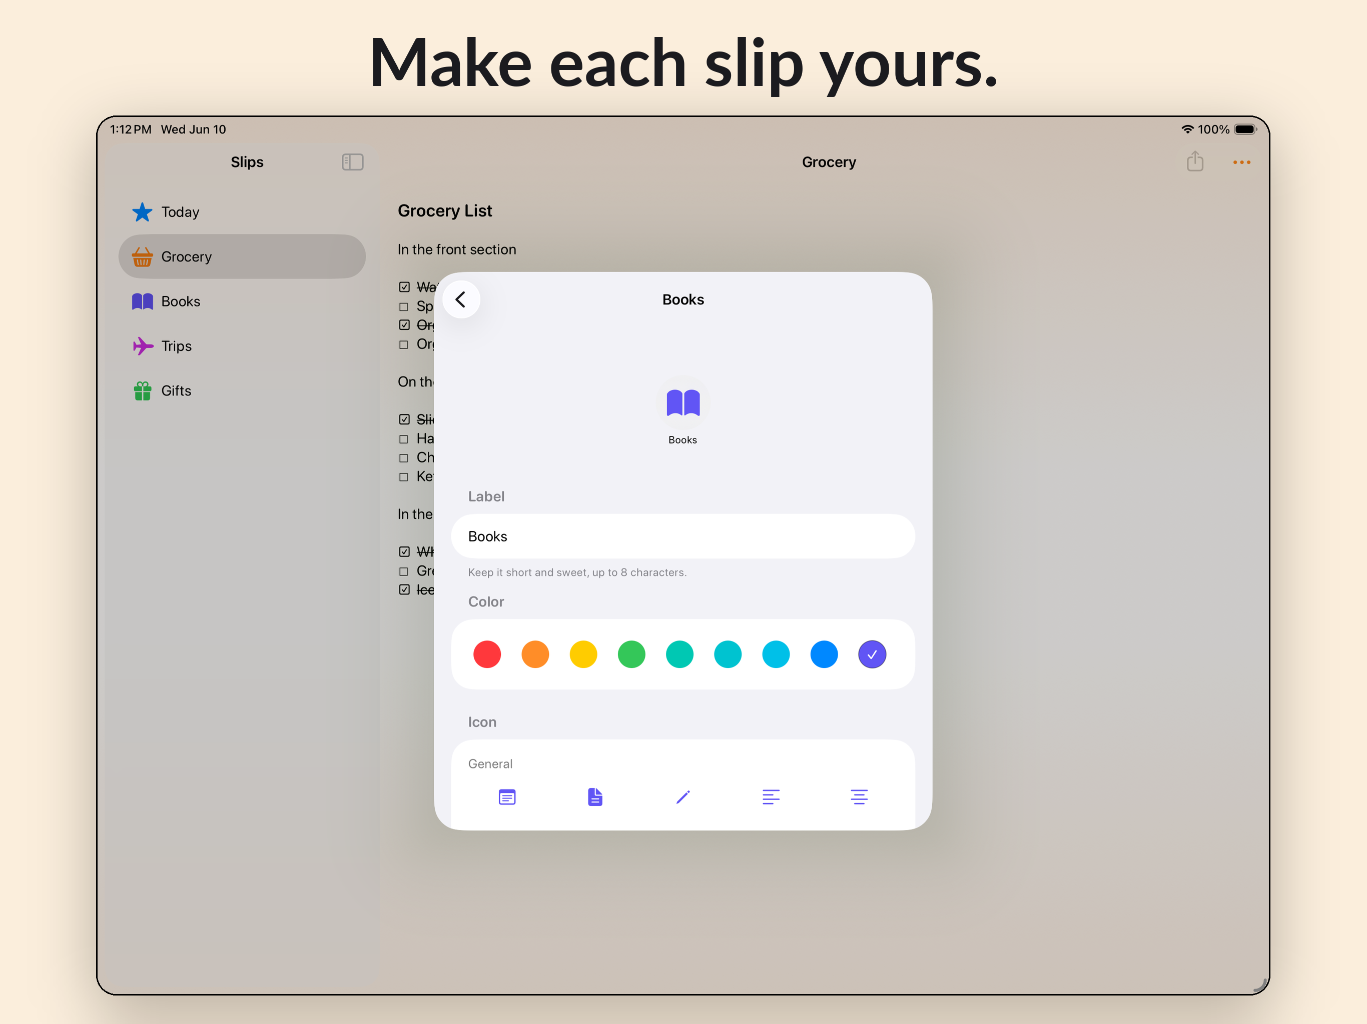Select the pencil icon under General
The image size is (1367, 1024).
(x=683, y=796)
